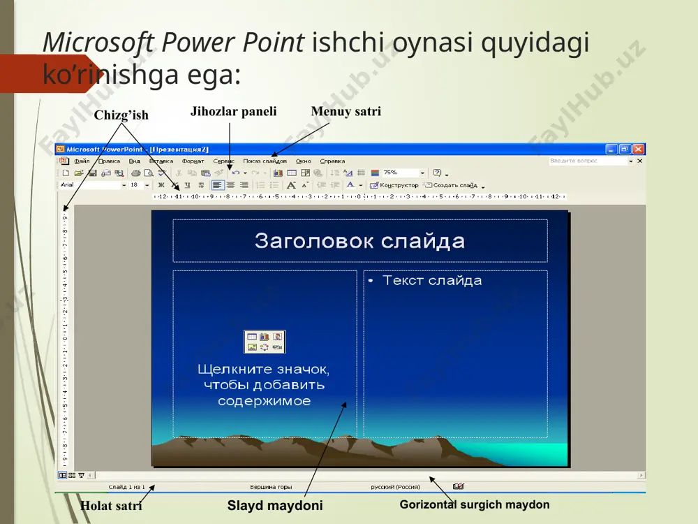Click the Undo arrow icon

click(x=235, y=173)
